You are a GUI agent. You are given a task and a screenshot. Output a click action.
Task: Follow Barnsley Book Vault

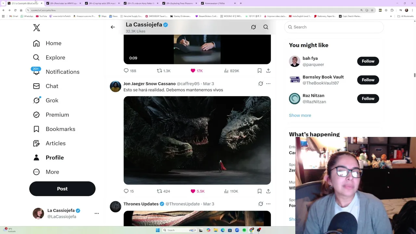[x=368, y=80]
